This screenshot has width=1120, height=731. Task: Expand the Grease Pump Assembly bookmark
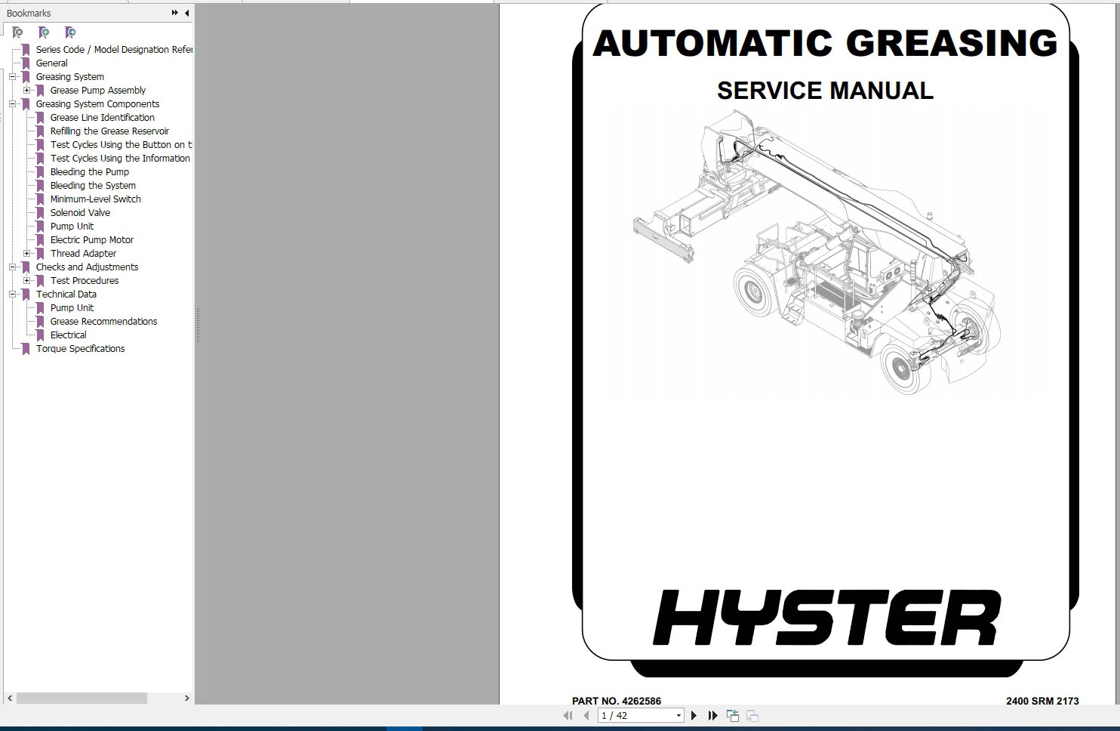(x=27, y=91)
